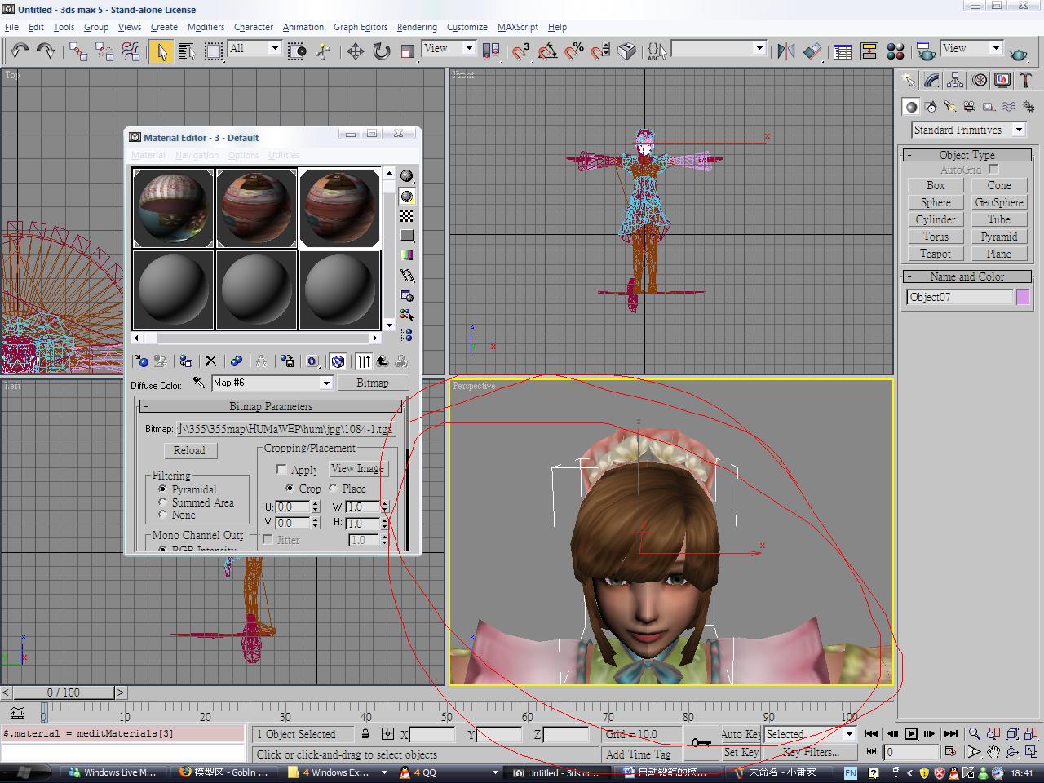1044x783 pixels.
Task: Click the Bitmap map type button
Action: [372, 383]
